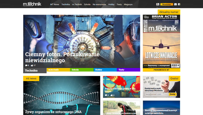Click like icon on Roboty Las Vegas card
Image resolution: width=203 pixels, height=115 pixels.
112,95
